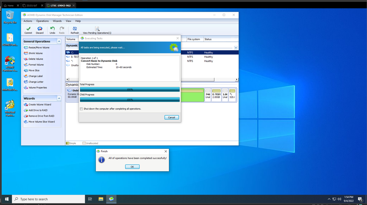Open AOMEI.Parti folder on desktop

pyautogui.click(x=10, y=40)
